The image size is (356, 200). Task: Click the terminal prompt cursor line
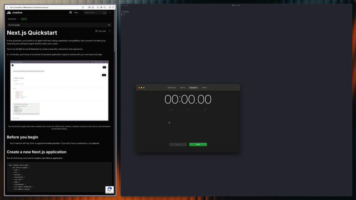click(x=124, y=14)
